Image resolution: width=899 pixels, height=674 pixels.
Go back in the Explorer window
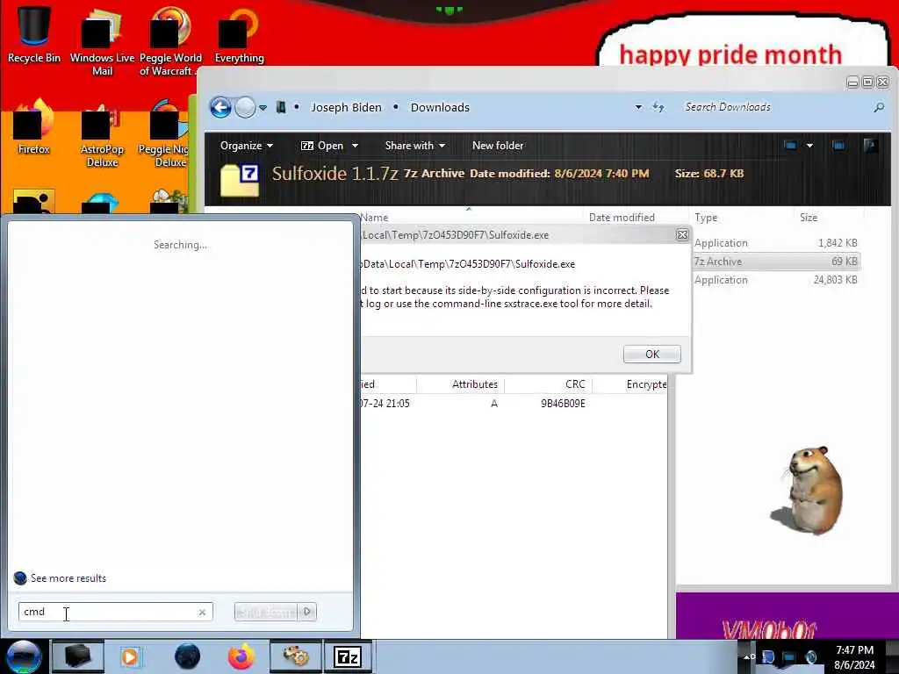click(220, 107)
